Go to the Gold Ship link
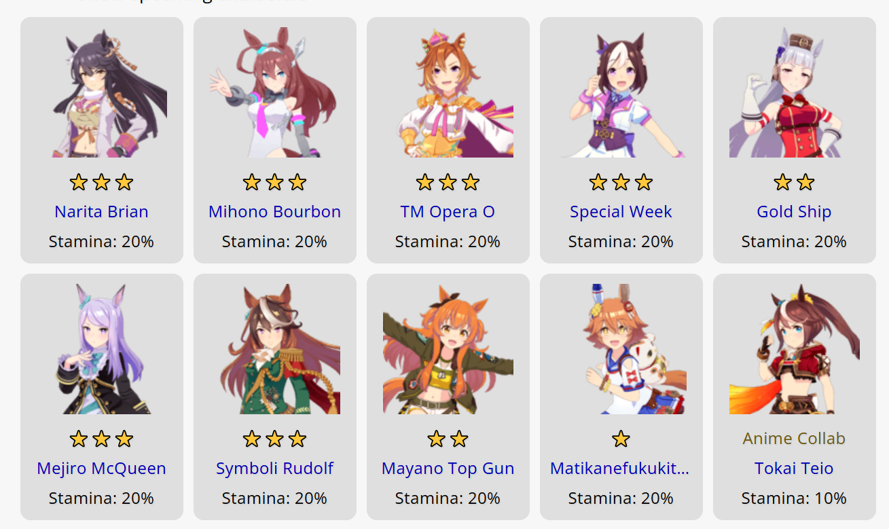Screen dimensions: 889x529 [794, 212]
